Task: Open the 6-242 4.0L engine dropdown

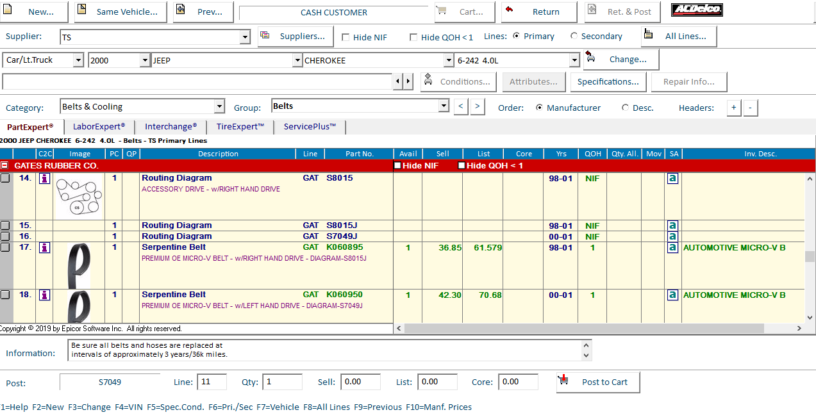Action: point(574,60)
